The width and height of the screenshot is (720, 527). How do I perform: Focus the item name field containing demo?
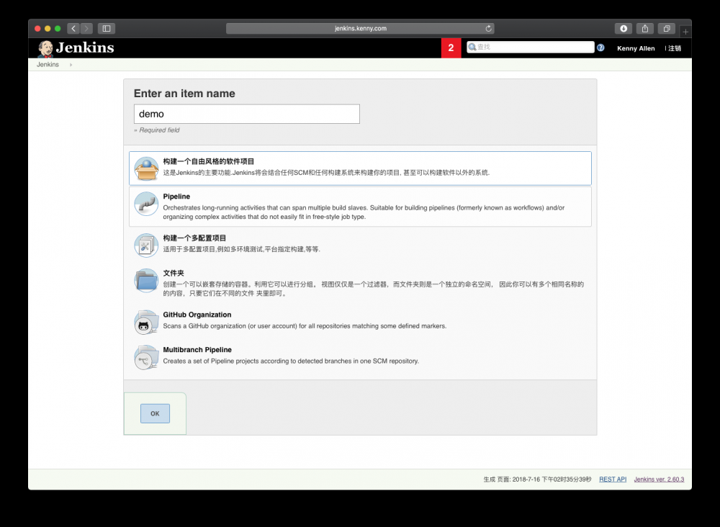247,114
